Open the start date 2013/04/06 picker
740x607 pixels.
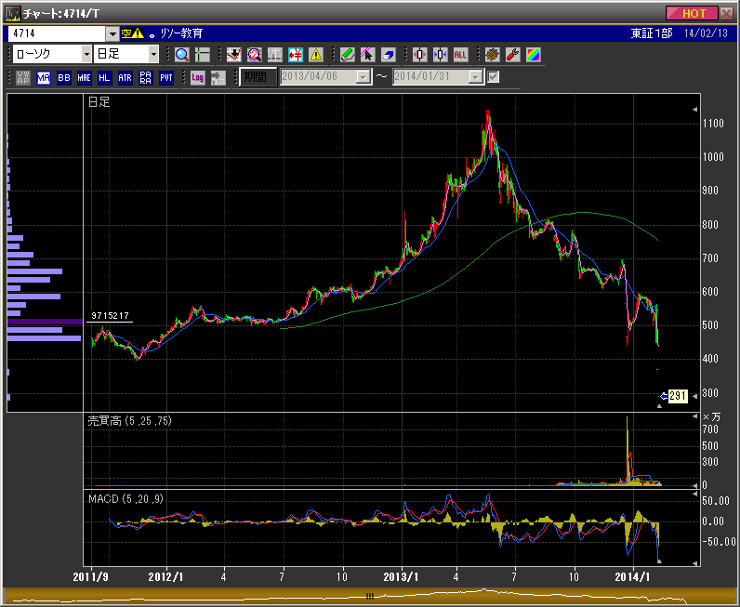pyautogui.click(x=363, y=77)
